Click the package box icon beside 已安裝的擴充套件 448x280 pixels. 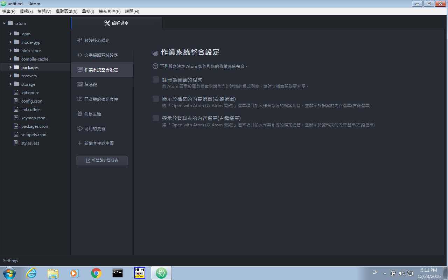(80, 99)
